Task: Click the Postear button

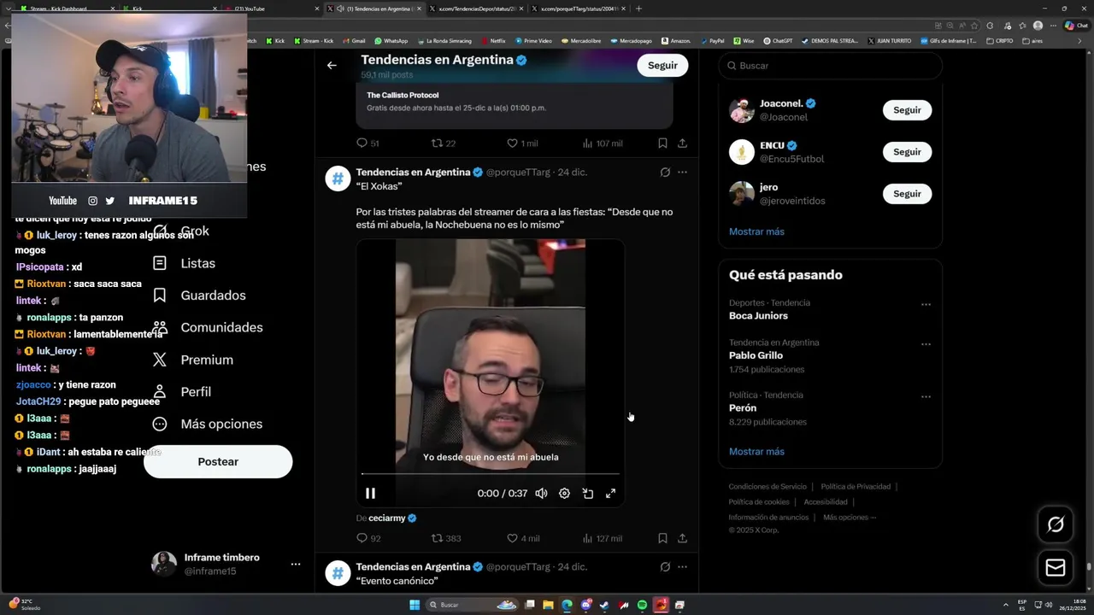Action: point(218,461)
